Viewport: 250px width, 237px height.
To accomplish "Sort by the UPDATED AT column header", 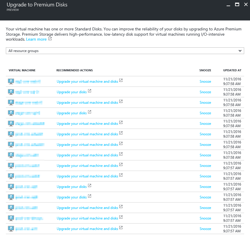I will tap(232, 70).
